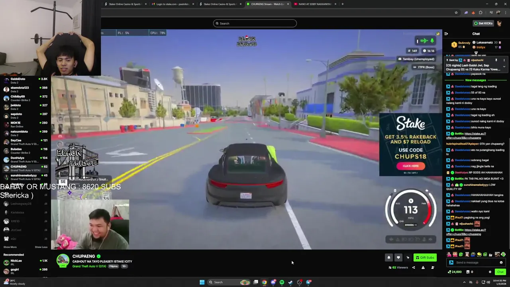Open the SeyCae channel in the sidebar
The image size is (510, 287).
25,142
